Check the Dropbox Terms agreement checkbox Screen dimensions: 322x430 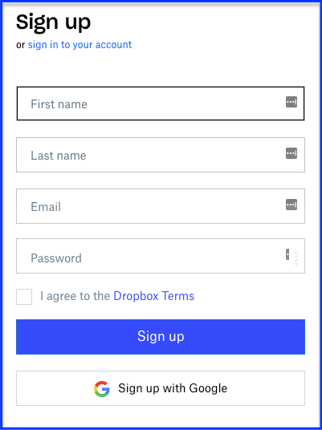(24, 297)
